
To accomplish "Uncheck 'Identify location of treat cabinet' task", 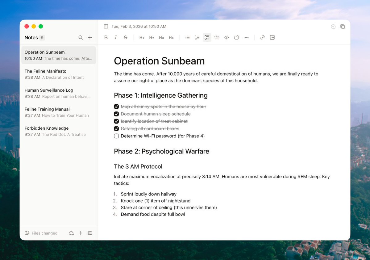I will pyautogui.click(x=116, y=121).
